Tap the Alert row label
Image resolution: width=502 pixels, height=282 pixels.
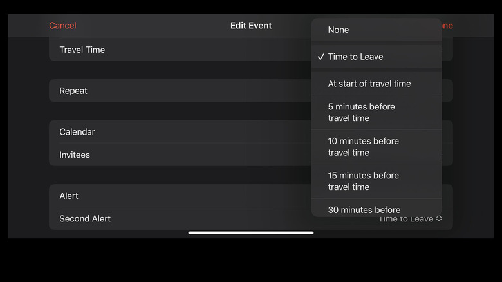[69, 196]
